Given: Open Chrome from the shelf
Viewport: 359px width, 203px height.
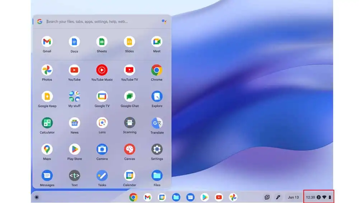Looking at the screenshot, I should coord(133,197).
